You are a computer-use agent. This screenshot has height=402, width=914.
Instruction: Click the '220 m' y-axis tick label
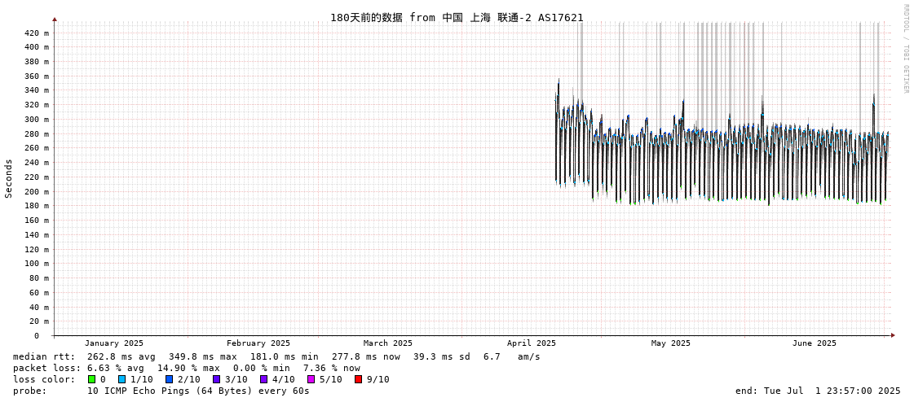[x=37, y=177]
